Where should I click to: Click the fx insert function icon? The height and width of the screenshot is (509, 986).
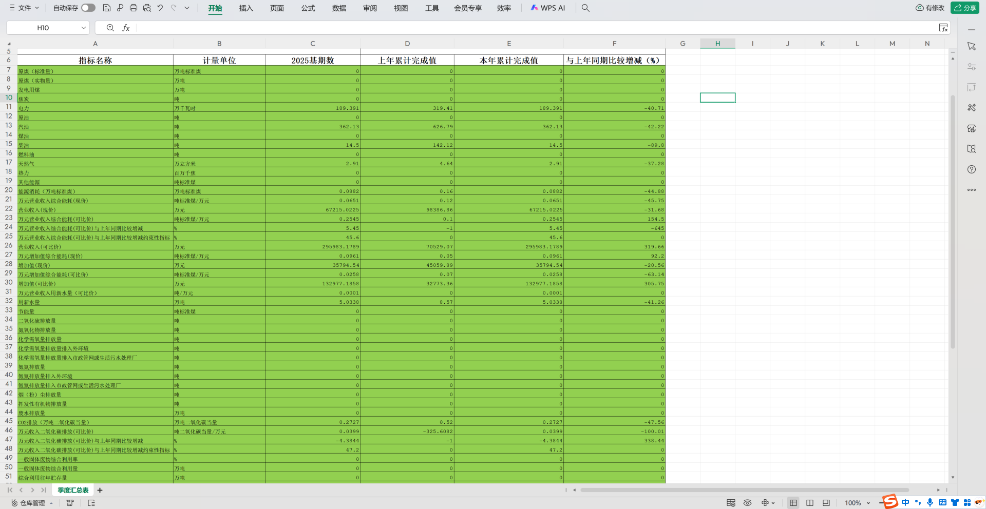coord(126,28)
